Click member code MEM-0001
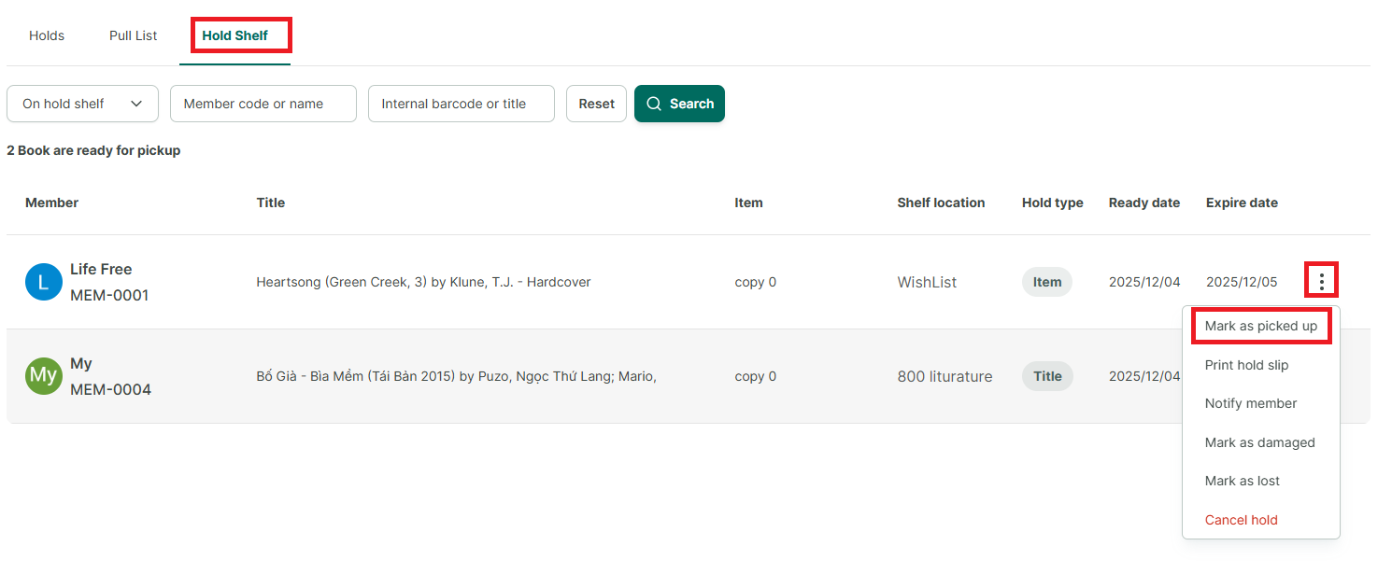This screenshot has height=588, width=1392. pos(109,295)
